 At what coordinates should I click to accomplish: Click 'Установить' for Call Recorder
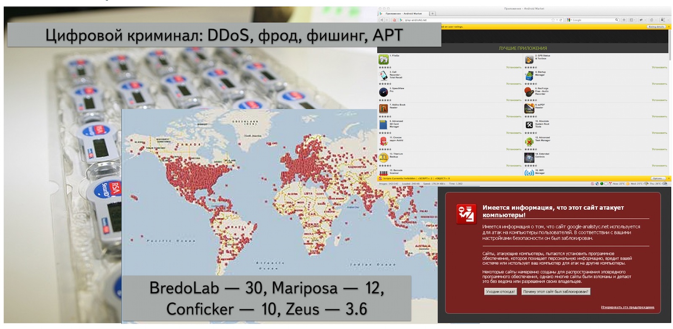[514, 84]
